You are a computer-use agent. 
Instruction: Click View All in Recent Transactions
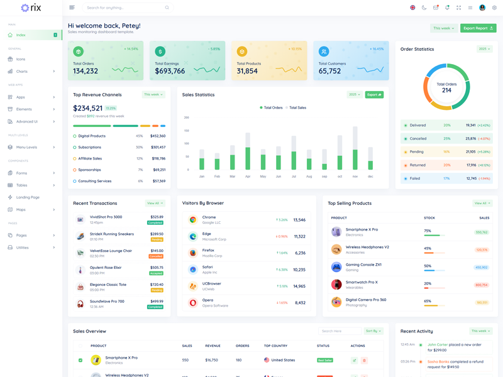[154, 204]
